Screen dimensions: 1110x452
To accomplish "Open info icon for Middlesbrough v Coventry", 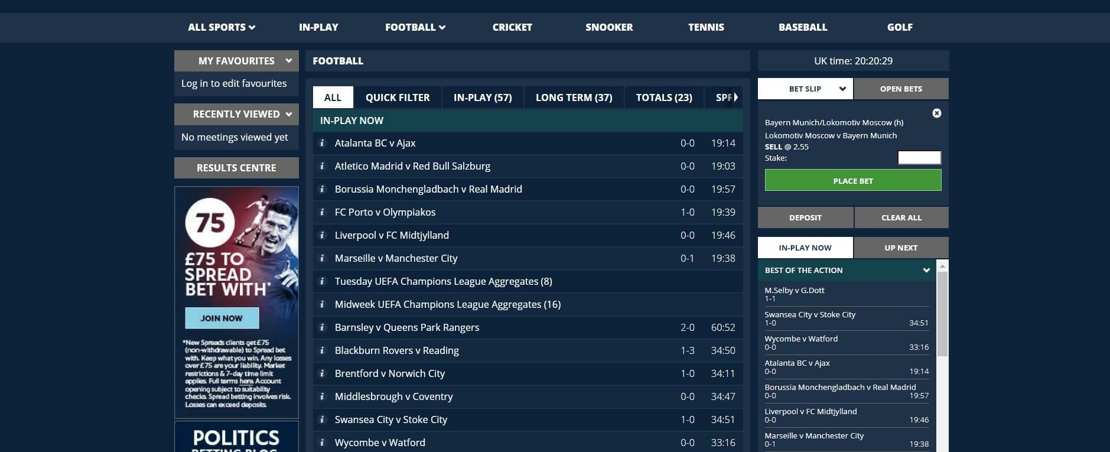I will (322, 396).
